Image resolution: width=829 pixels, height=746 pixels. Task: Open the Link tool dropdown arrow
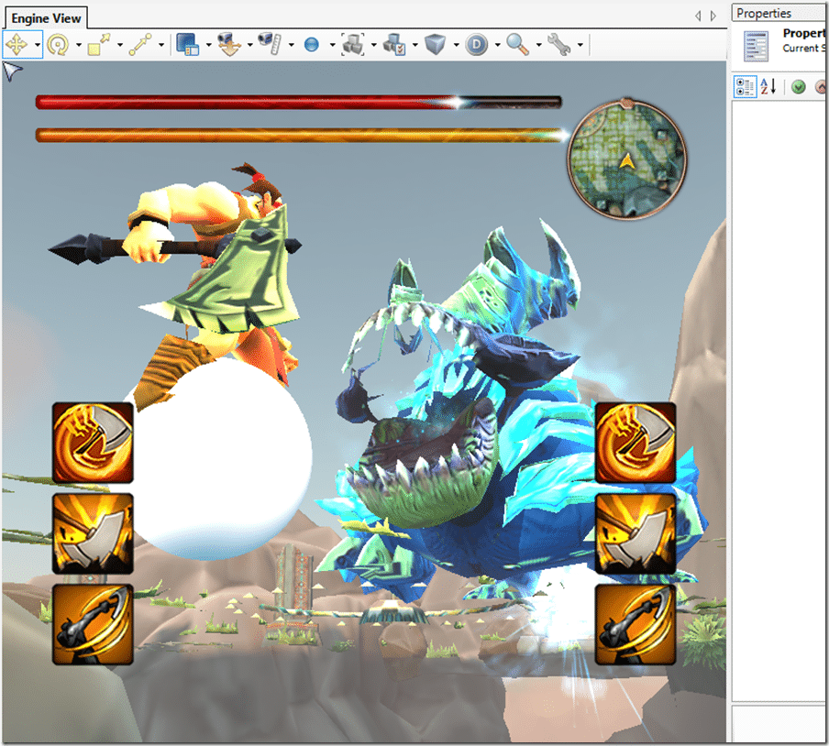(160, 45)
